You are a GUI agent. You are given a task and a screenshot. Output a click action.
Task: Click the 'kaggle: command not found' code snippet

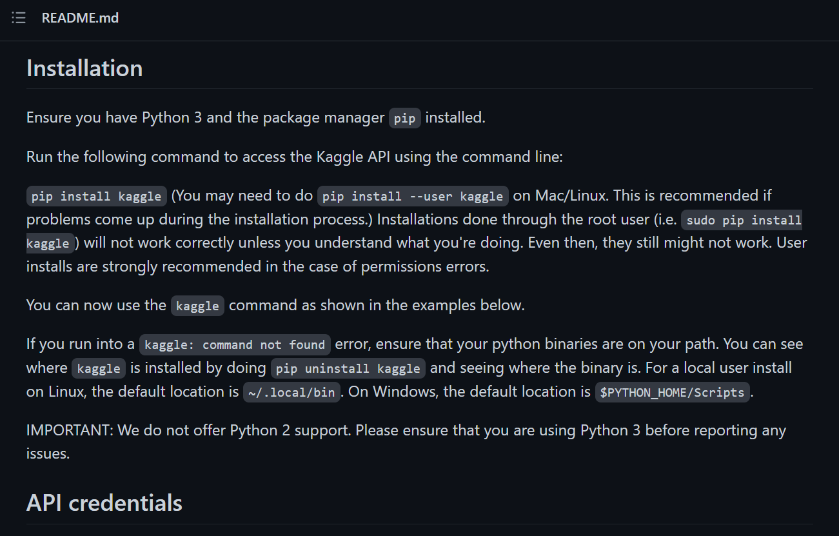point(235,345)
